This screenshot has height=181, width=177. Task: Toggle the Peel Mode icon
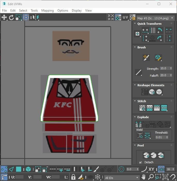pyautogui.click(x=153, y=155)
